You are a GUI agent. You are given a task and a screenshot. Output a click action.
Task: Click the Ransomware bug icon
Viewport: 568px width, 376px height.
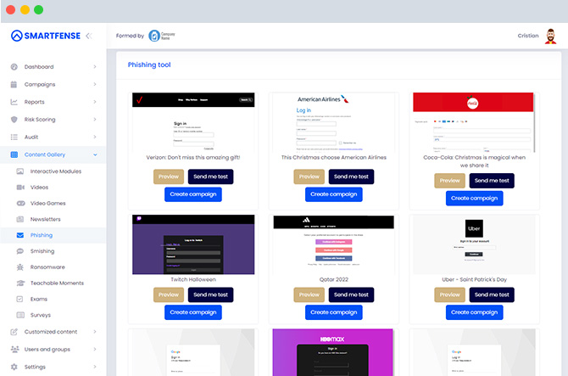pos(20,267)
